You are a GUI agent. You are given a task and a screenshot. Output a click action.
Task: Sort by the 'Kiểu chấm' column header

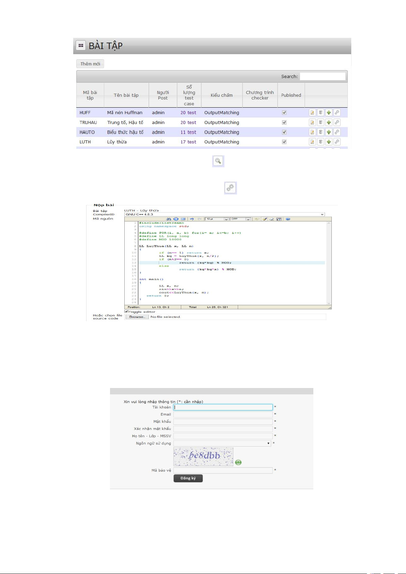[221, 95]
